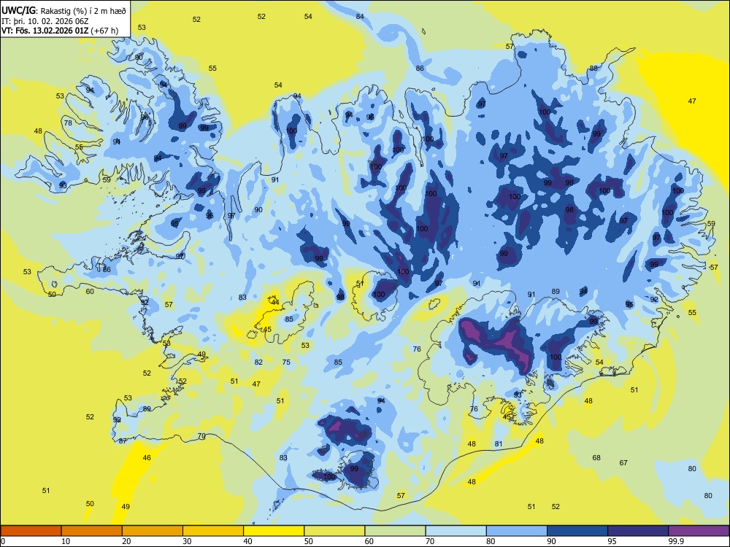Pick the 80–90 medium blue legend swatch
730x547 pixels.
click(516, 531)
